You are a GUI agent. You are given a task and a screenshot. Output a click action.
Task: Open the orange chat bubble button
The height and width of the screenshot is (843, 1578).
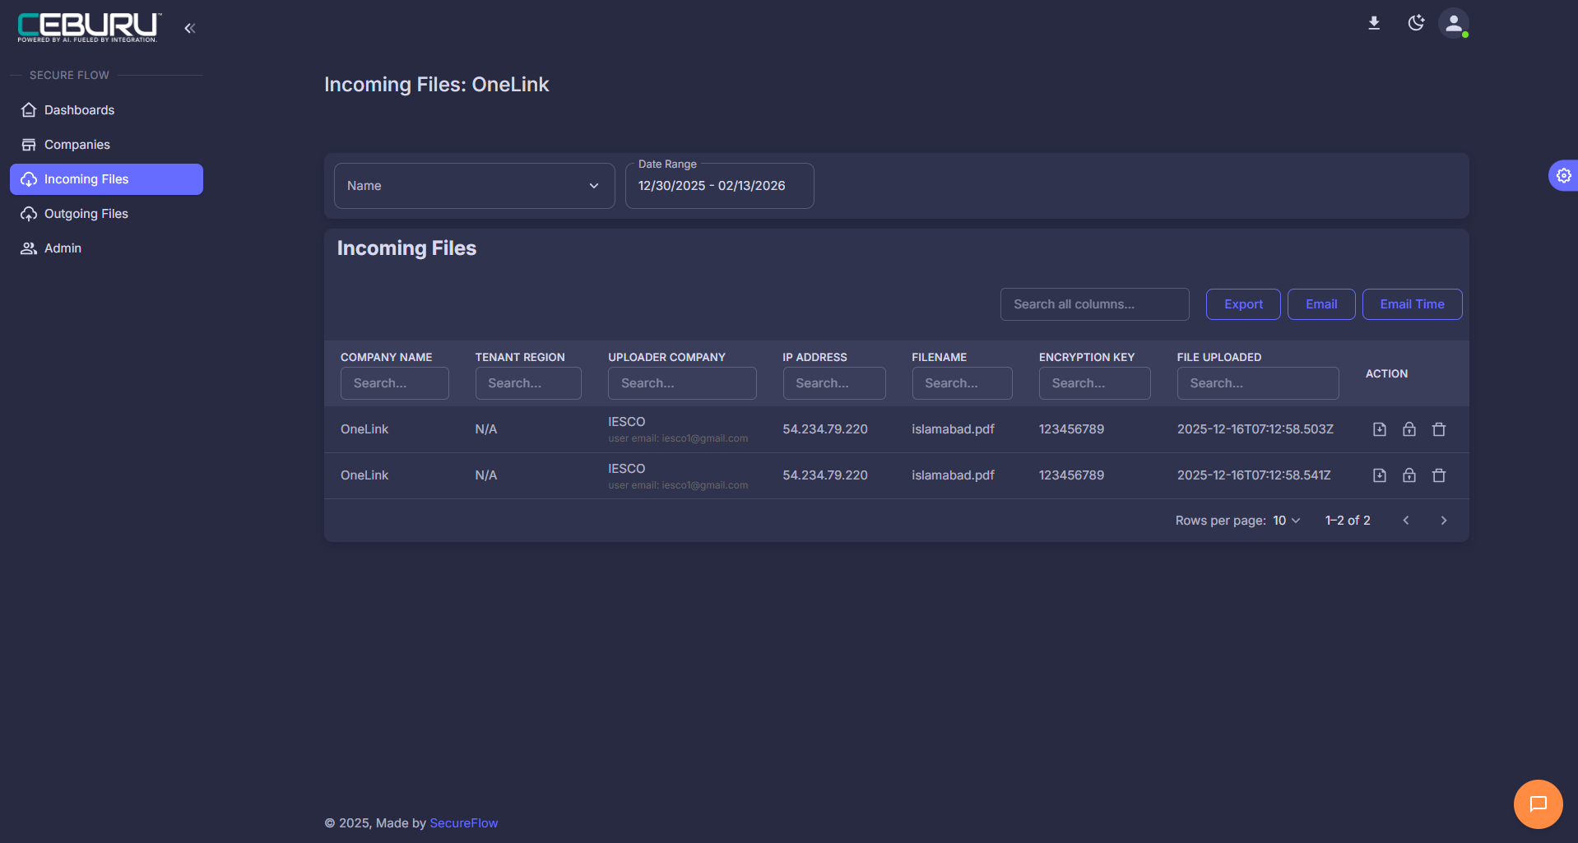pyautogui.click(x=1538, y=804)
